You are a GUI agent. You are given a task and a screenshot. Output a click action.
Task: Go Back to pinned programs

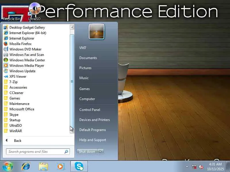(18, 140)
